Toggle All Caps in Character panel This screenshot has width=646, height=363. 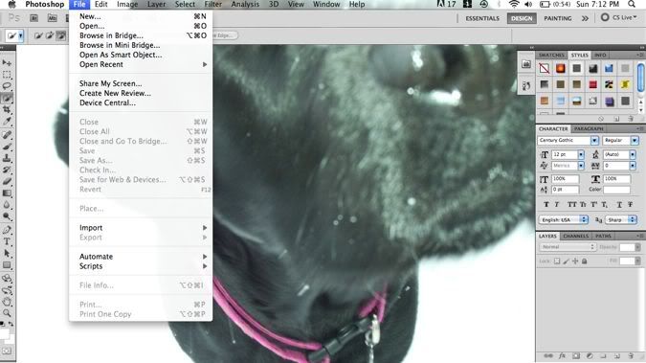pyautogui.click(x=572, y=205)
